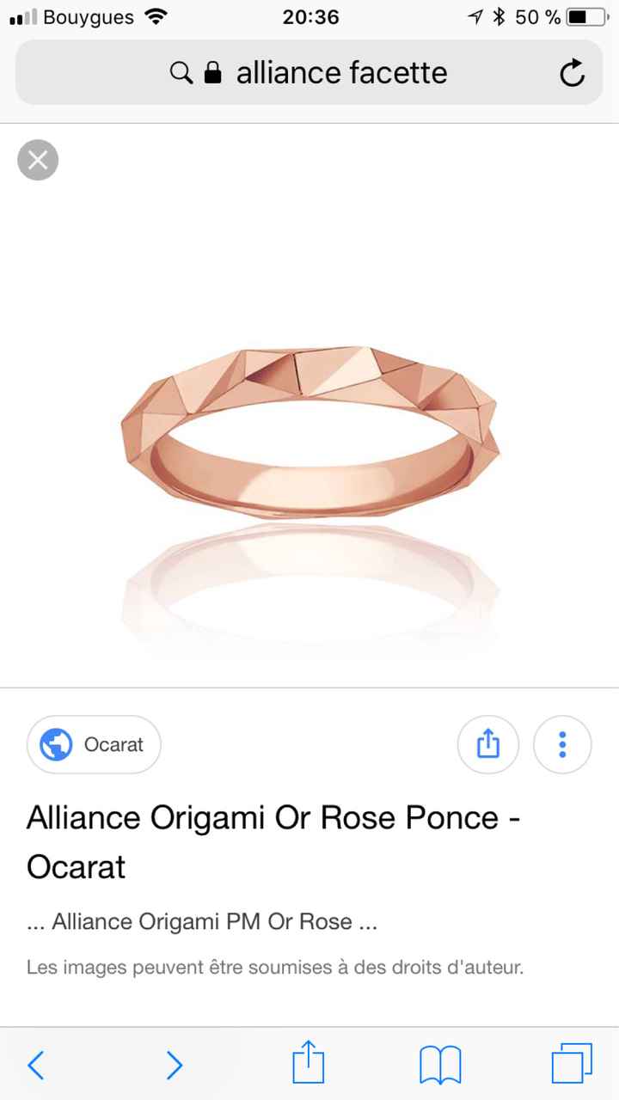This screenshot has height=1100, width=619.
Task: Open the Ocarat source site chip
Action: pos(94,744)
